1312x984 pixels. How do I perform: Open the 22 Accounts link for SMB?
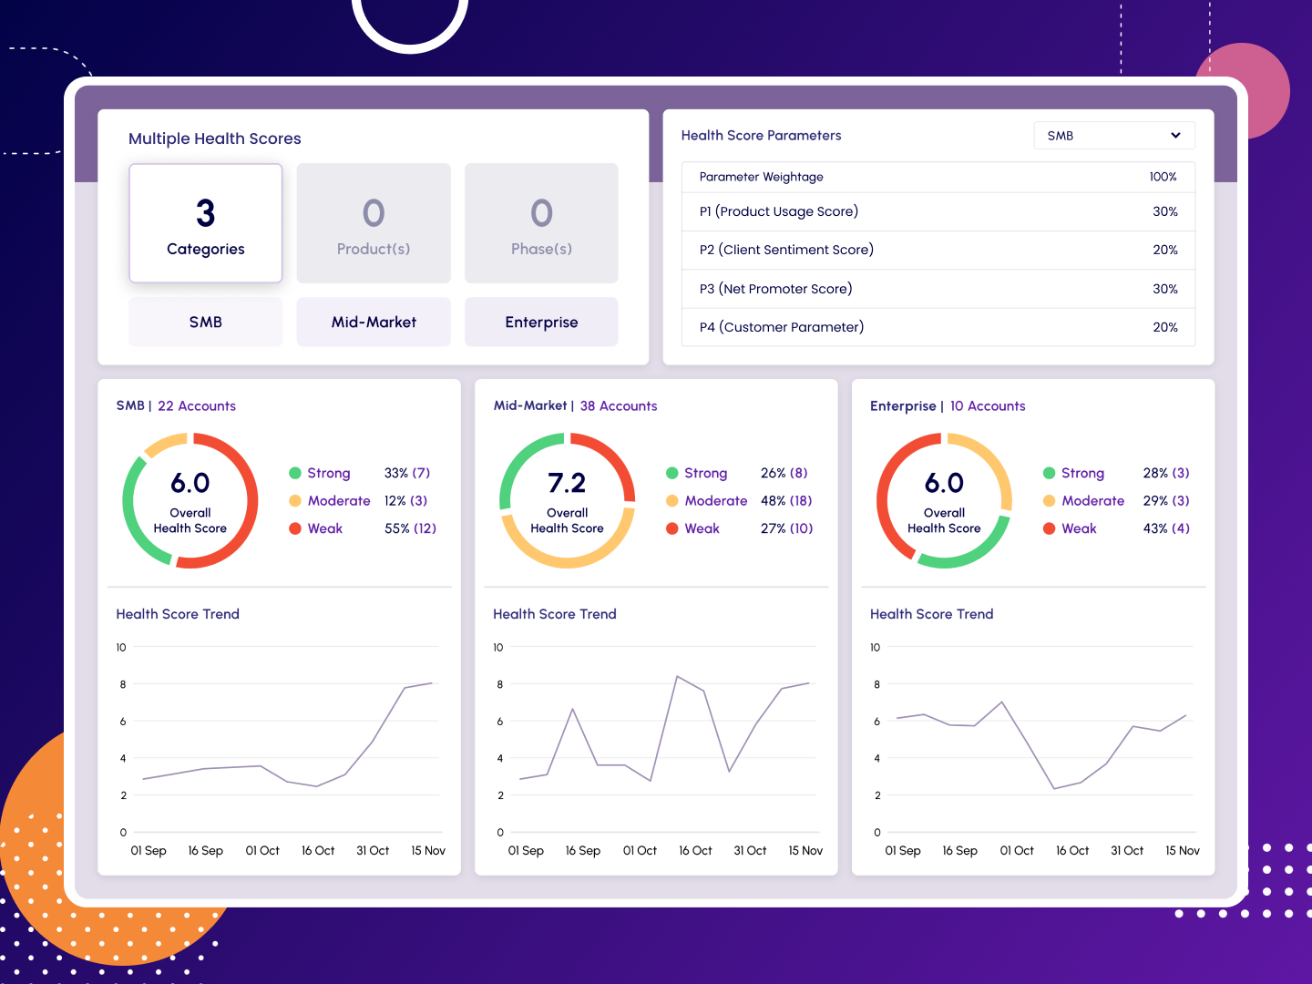coord(197,405)
